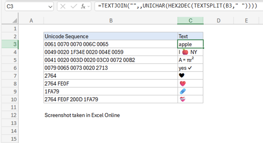The image size is (263, 143).
Task: Select row 13 header
Action: (x=10, y=123)
